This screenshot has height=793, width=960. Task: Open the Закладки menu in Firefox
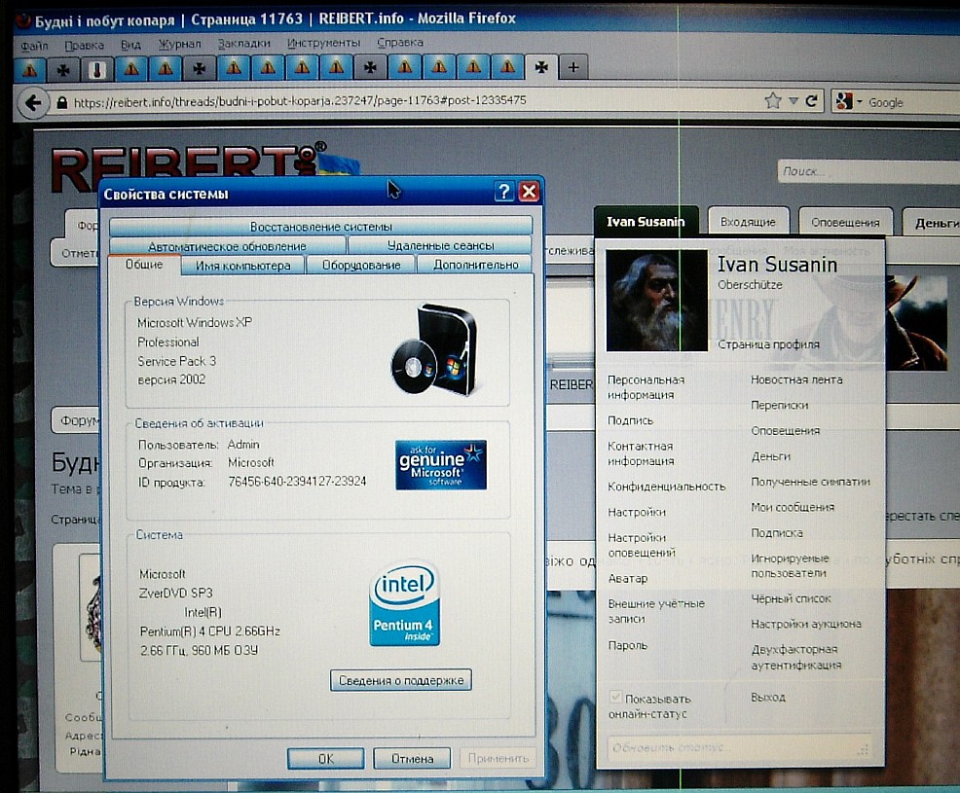pyautogui.click(x=243, y=44)
